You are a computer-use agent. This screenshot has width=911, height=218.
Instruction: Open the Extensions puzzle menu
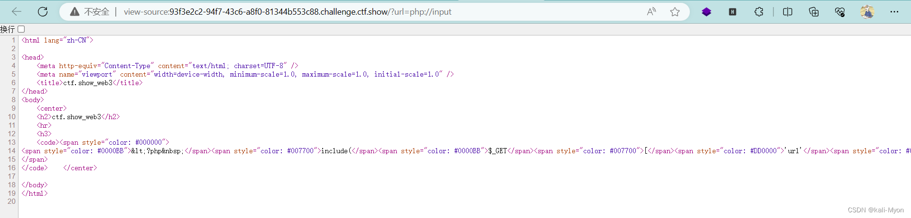[x=759, y=12]
